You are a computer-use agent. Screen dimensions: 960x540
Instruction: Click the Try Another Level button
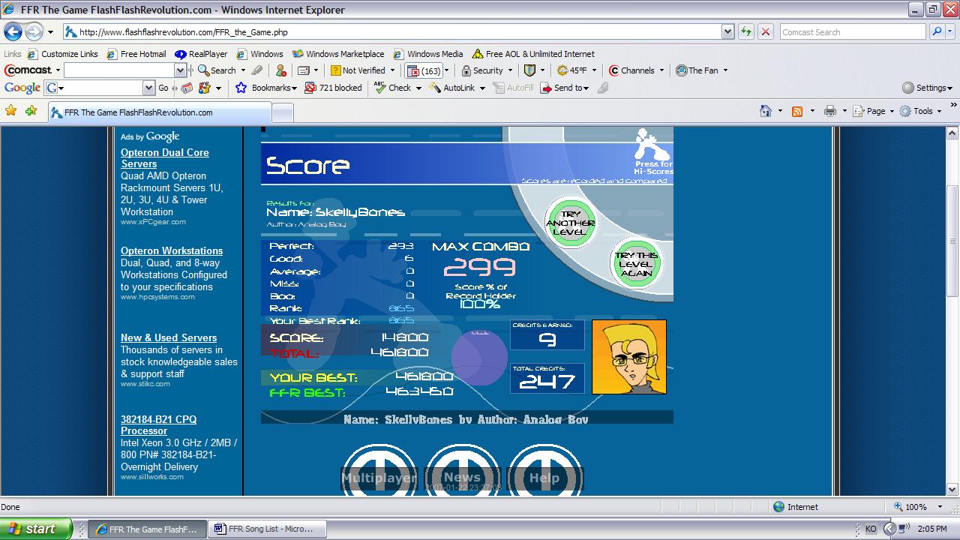pyautogui.click(x=570, y=223)
